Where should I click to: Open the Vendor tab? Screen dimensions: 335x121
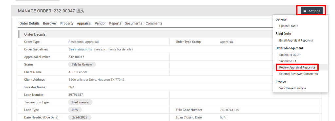(100, 24)
